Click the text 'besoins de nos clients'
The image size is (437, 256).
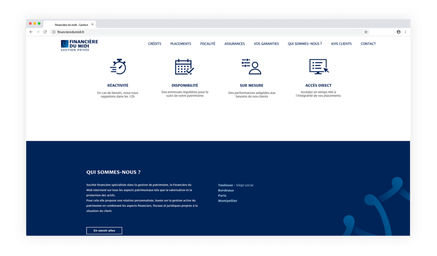point(252,97)
